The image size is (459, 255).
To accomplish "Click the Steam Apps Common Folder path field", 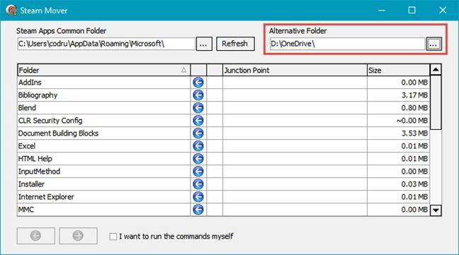I will pos(106,44).
